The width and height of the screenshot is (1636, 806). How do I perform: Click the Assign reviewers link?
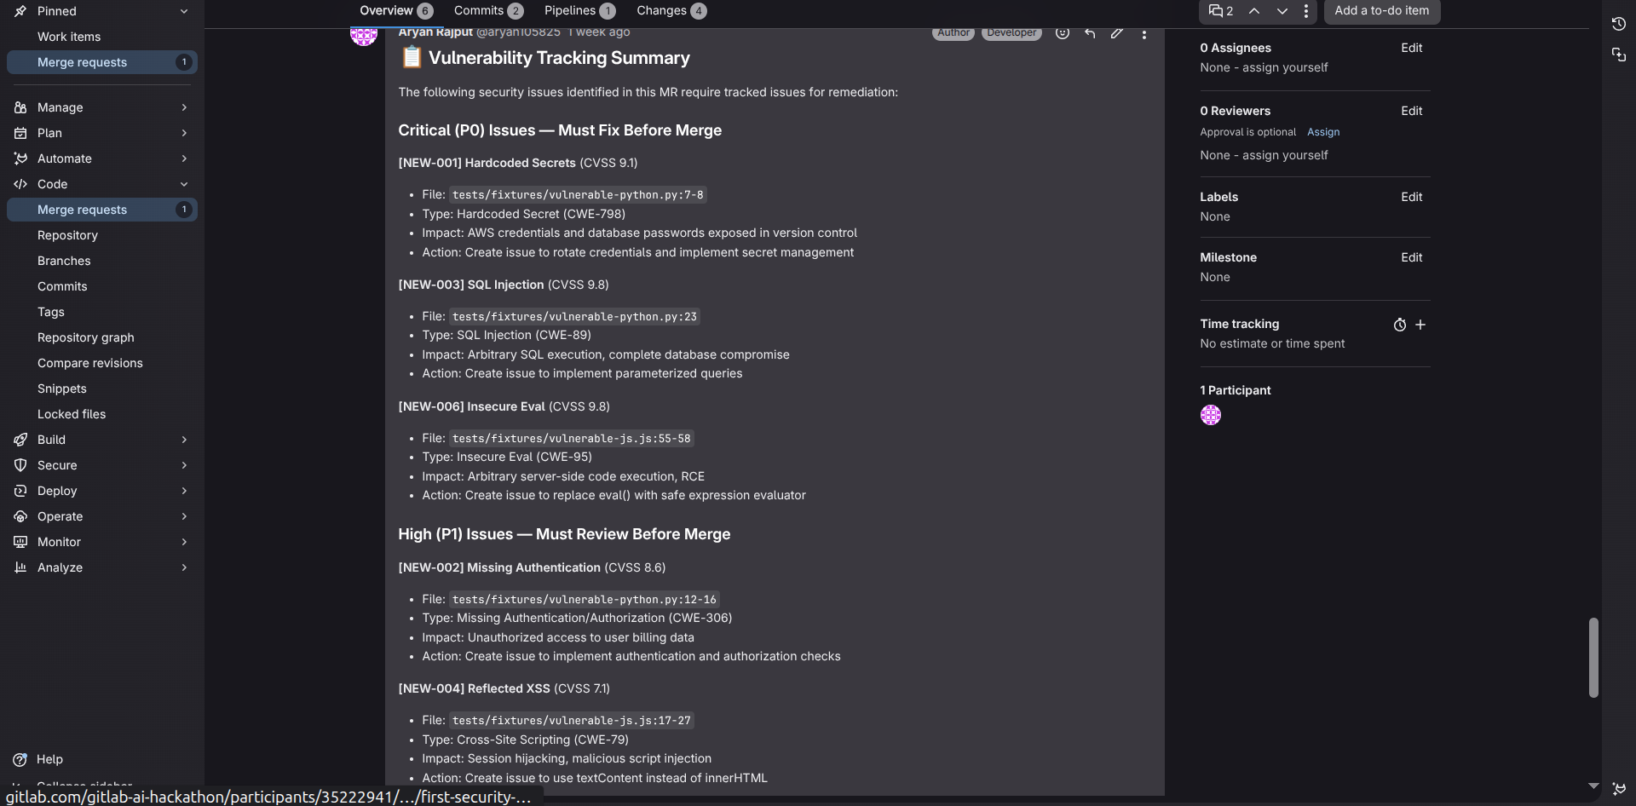pos(1322,132)
